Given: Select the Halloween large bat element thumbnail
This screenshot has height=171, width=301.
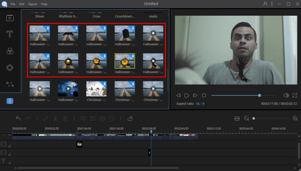Looking at the screenshot, I should 68,33.
